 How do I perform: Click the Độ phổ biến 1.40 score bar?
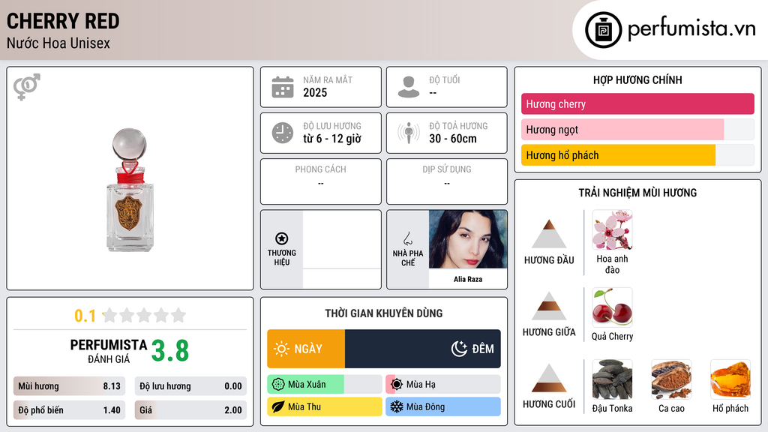click(69, 410)
